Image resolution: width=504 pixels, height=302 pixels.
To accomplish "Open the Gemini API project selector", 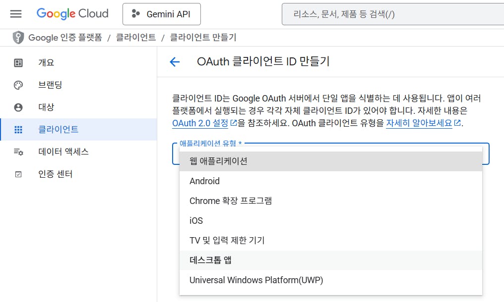I will click(x=162, y=14).
